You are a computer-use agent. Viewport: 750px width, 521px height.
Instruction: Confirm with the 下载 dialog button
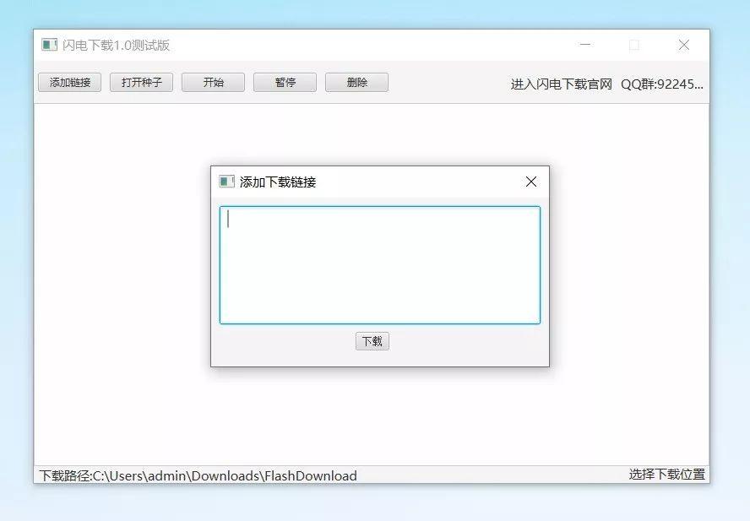[x=372, y=341]
